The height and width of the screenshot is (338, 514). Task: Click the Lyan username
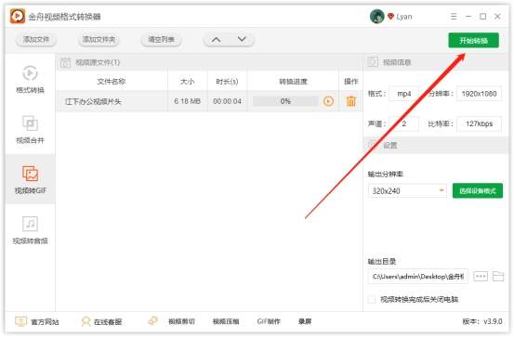(403, 17)
